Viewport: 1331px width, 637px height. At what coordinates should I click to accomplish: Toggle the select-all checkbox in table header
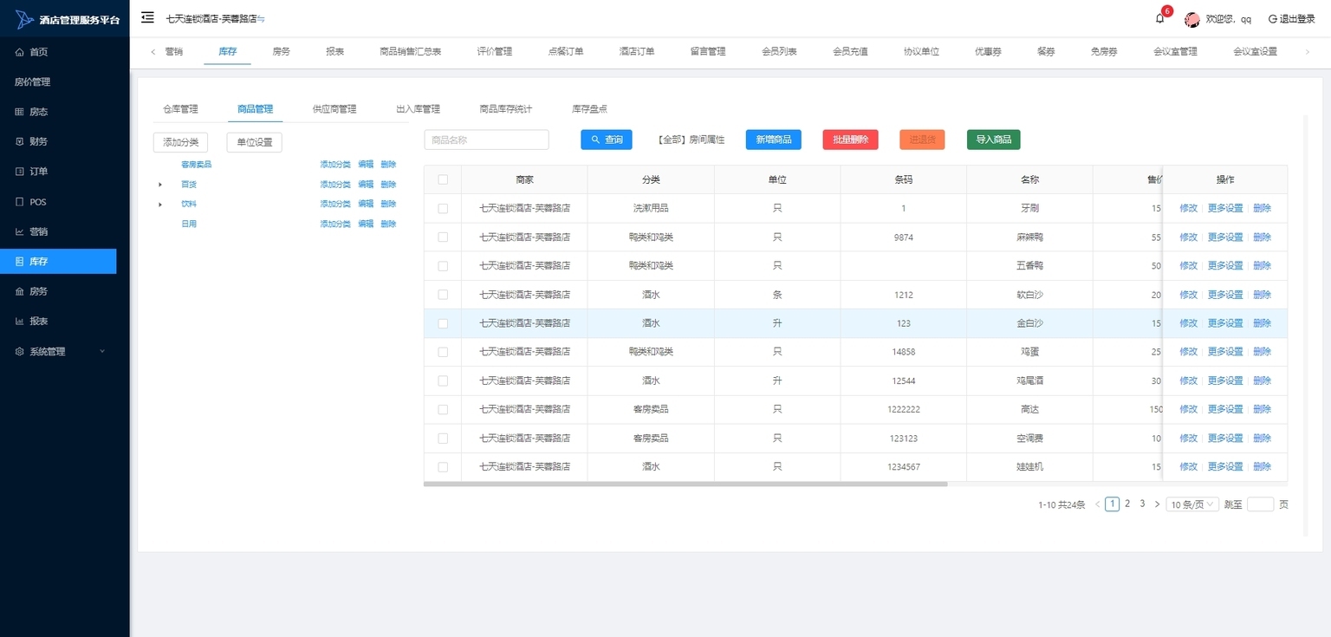pos(443,179)
